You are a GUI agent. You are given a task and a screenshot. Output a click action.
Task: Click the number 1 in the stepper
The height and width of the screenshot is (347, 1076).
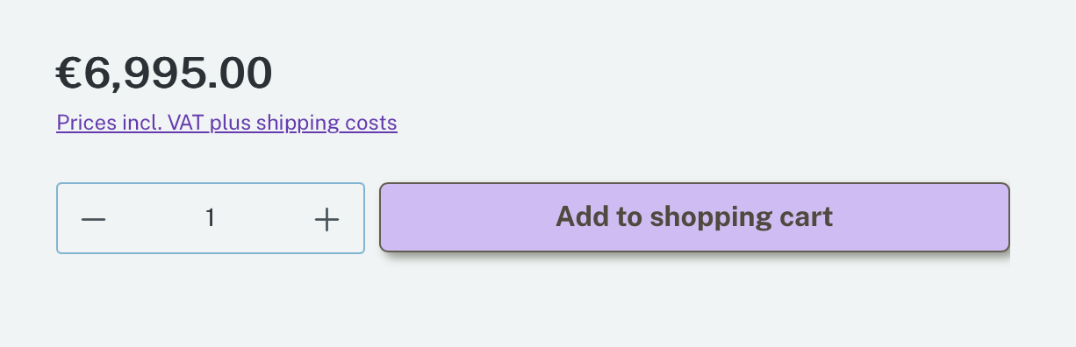click(210, 218)
